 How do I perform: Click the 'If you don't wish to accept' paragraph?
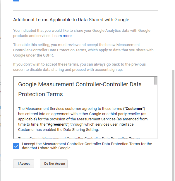[79, 67]
